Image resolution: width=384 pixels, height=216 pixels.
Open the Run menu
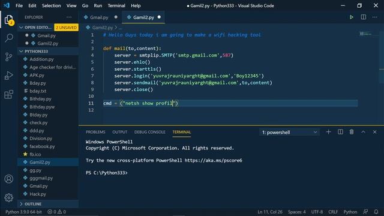pyautogui.click(x=98, y=5)
